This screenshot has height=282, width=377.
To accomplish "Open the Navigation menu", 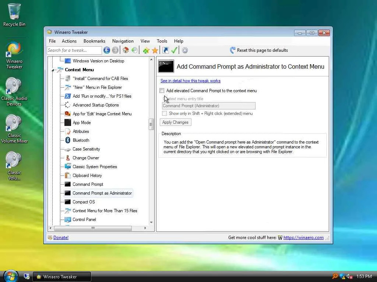I will (x=123, y=41).
